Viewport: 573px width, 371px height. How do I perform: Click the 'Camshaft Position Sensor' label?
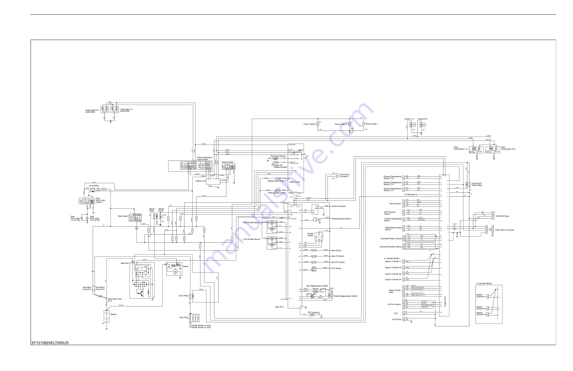coord(391,239)
